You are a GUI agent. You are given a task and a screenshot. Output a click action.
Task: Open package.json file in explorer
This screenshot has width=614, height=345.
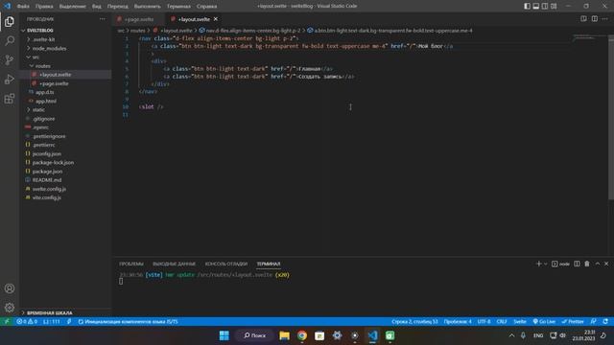pyautogui.click(x=47, y=172)
